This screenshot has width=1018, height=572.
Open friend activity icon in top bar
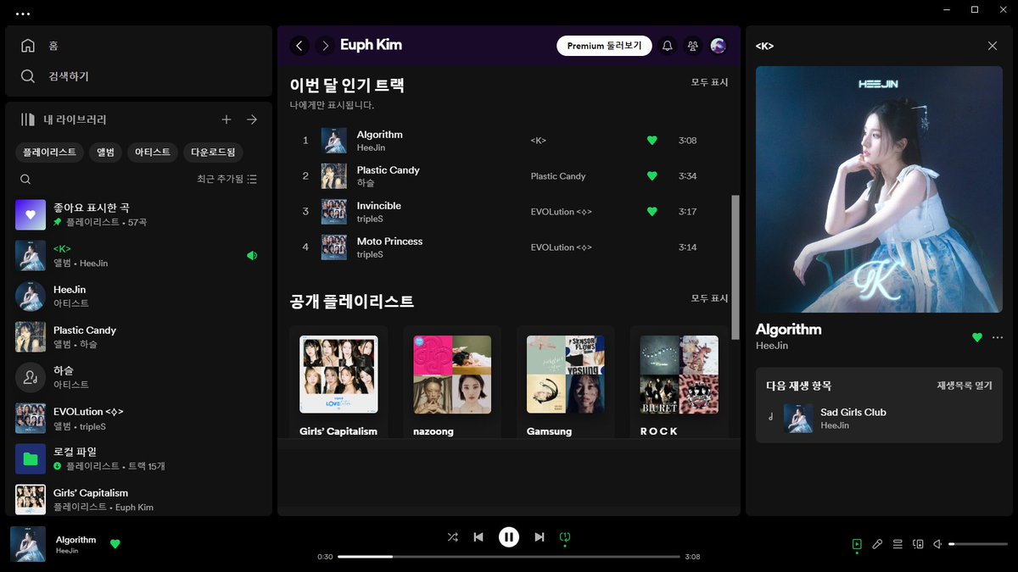(693, 46)
